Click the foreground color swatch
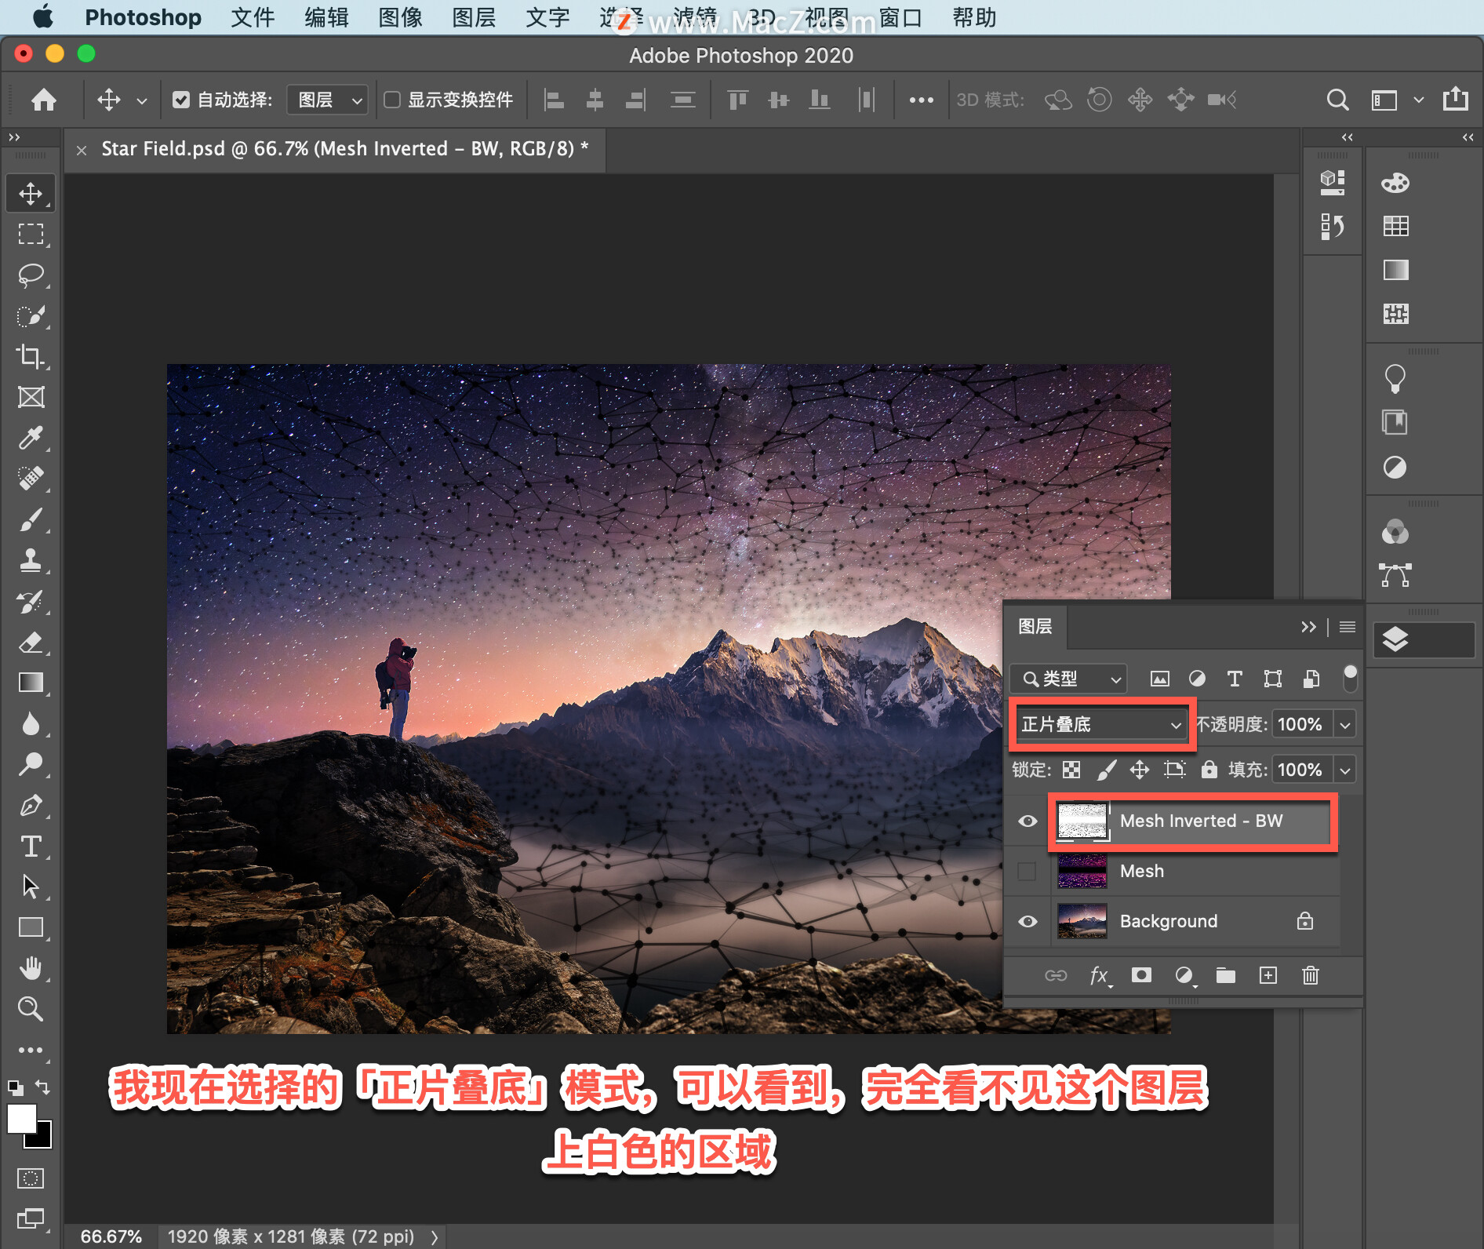The height and width of the screenshot is (1249, 1484). coord(21,1119)
